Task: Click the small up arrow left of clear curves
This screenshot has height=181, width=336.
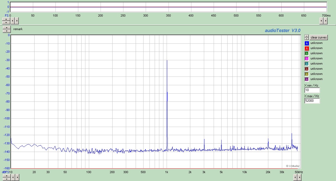Action: click(307, 36)
